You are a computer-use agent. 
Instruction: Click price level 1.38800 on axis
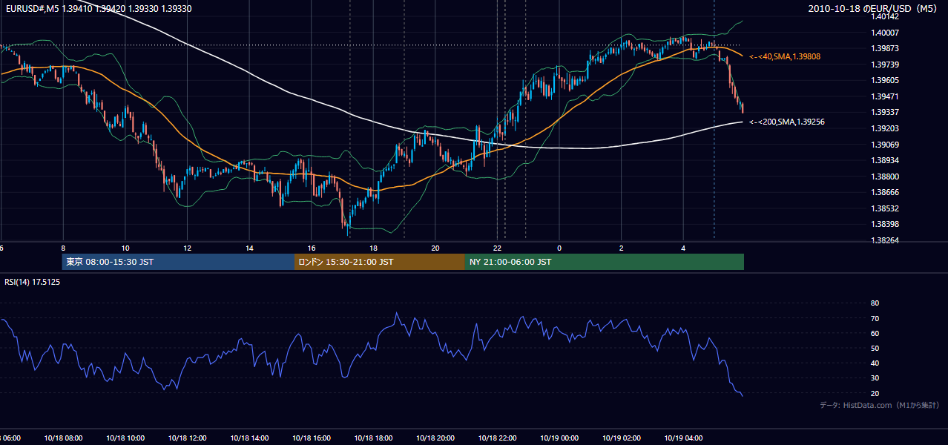point(886,177)
